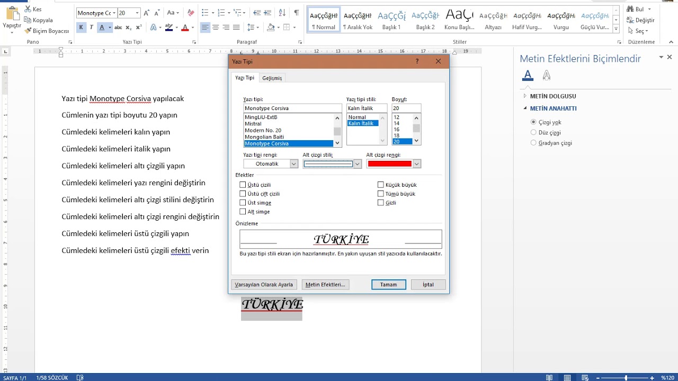Enable the Üst simge checkbox
Viewport: 678px width, 381px height.
coord(243,203)
